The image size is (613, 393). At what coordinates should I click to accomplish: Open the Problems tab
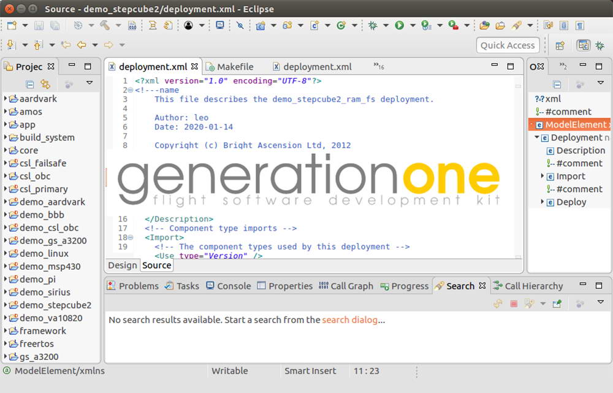133,286
